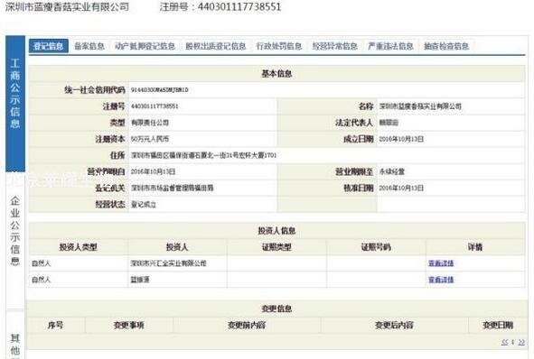Click the 注册号 text in the page title

220,6
